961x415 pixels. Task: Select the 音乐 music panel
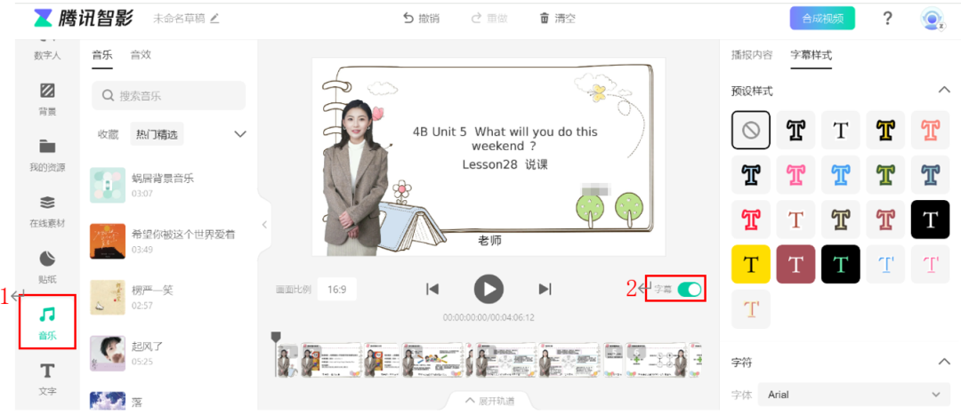click(47, 322)
